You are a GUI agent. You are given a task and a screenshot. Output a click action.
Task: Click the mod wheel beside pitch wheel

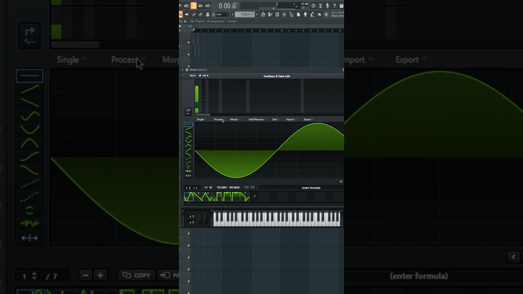(206, 219)
